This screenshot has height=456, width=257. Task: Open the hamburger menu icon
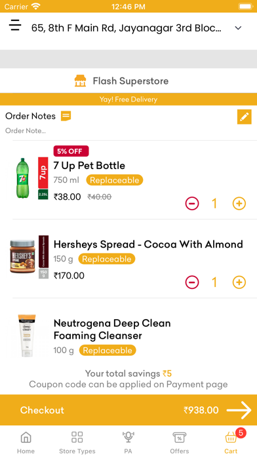tap(15, 26)
